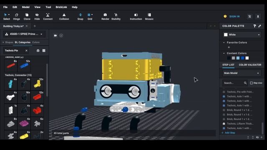267x150 pixels.
Task: Collapse the Content Colors section
Action: 224,53
